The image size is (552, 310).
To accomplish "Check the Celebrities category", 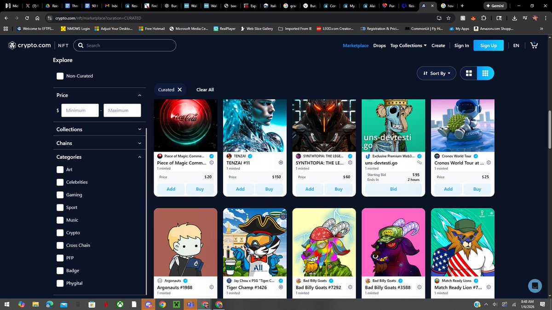I will click(60, 182).
